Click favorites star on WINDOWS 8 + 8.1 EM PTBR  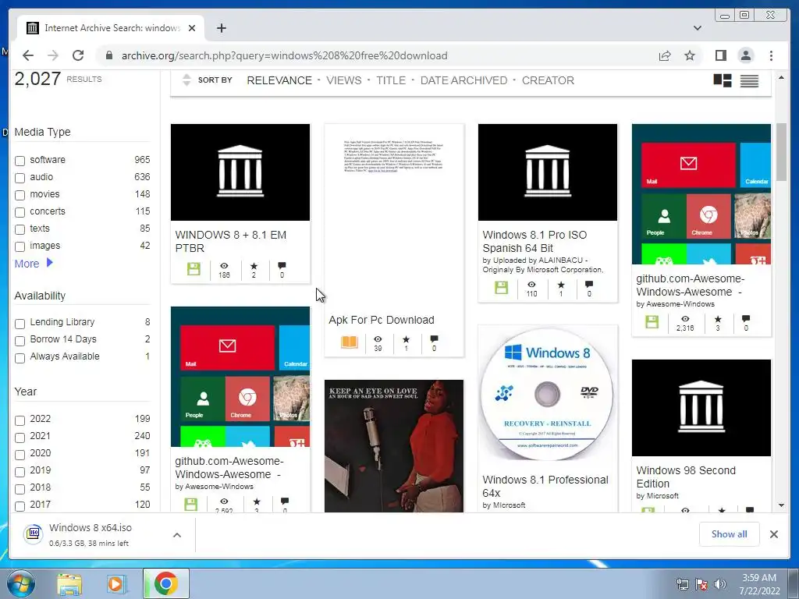point(254,266)
